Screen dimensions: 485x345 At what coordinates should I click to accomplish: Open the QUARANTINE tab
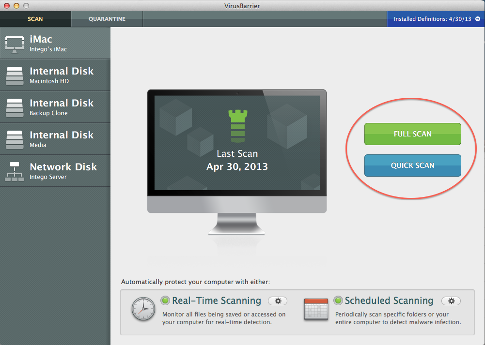(x=107, y=19)
